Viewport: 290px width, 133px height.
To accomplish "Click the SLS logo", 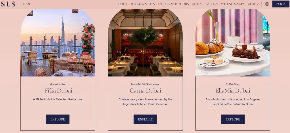I will click(8, 4).
